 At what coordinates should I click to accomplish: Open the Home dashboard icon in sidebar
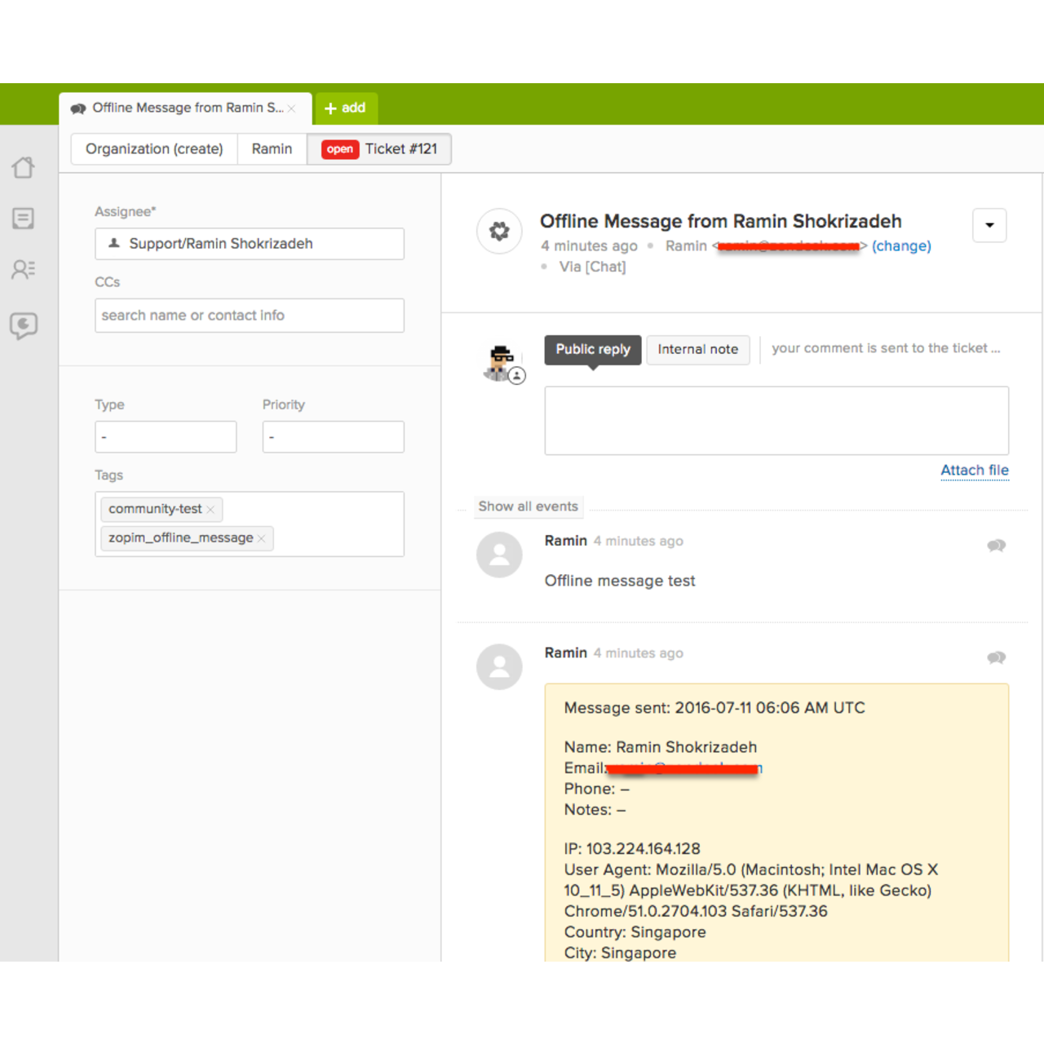24,167
